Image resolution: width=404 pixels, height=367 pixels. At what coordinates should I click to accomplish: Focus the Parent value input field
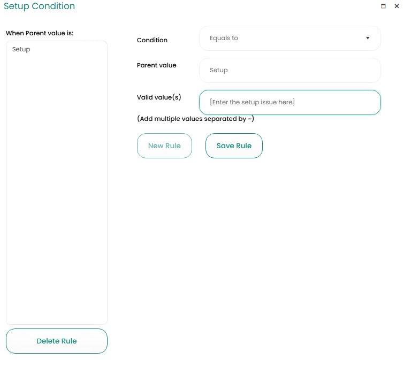pyautogui.click(x=289, y=70)
